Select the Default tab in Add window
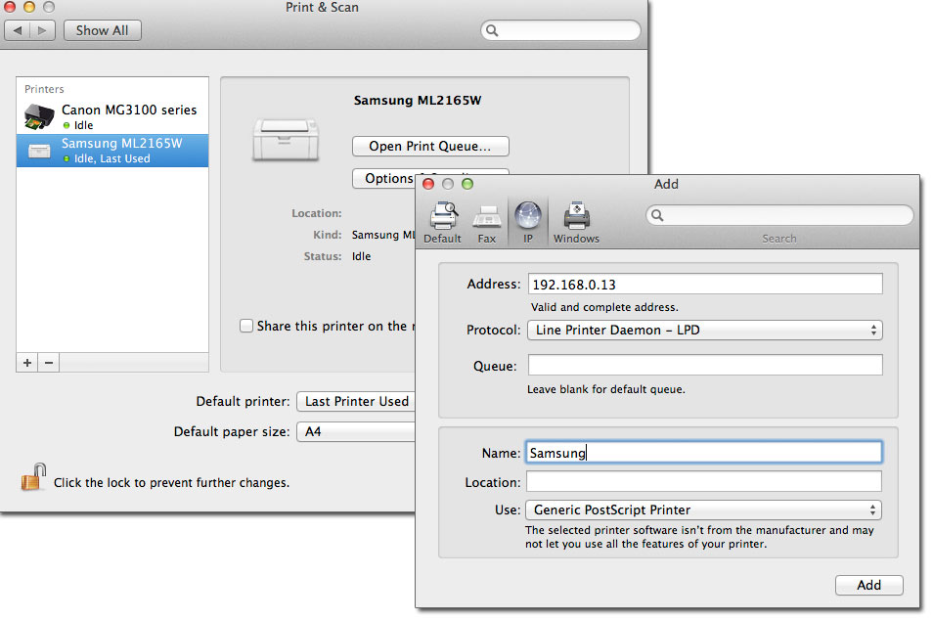The image size is (933, 620). coord(443,223)
